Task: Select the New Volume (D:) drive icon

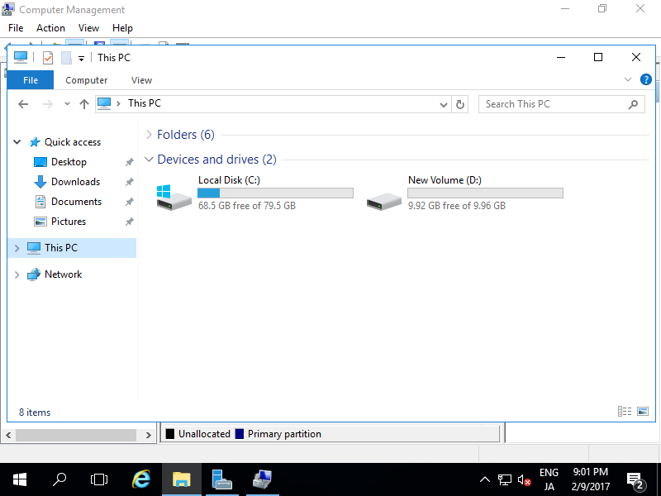Action: point(383,201)
